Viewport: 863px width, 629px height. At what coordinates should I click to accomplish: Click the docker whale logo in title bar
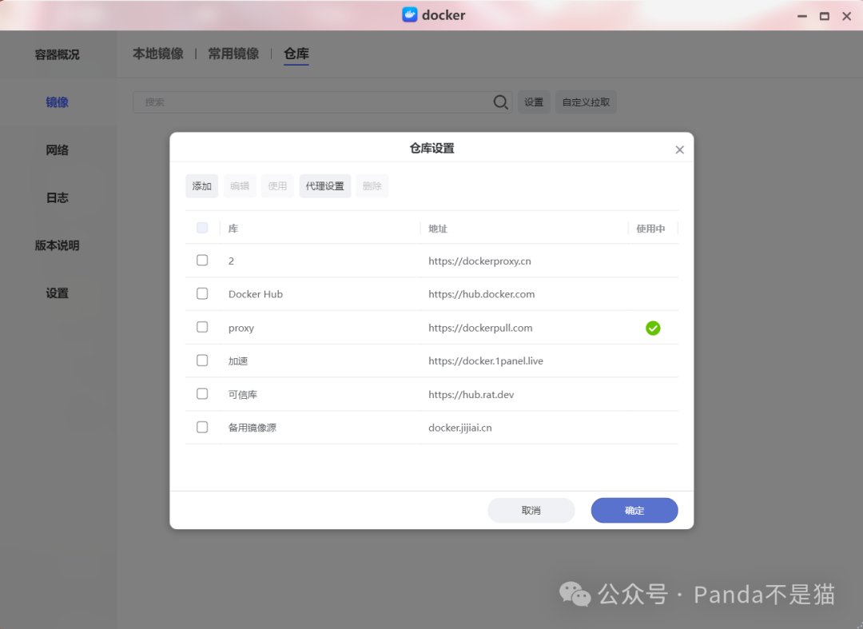(410, 15)
